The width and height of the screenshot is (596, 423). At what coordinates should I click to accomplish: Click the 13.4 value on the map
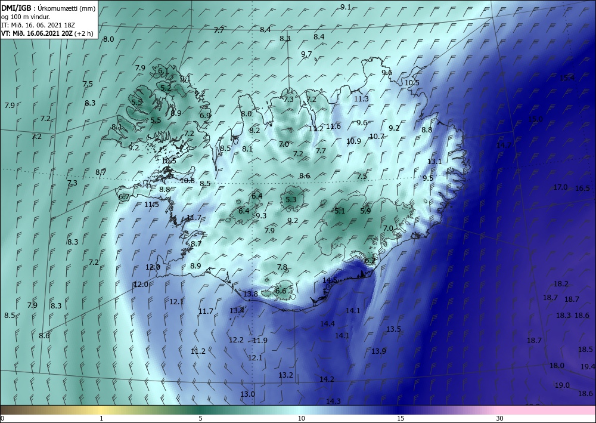[x=237, y=311]
